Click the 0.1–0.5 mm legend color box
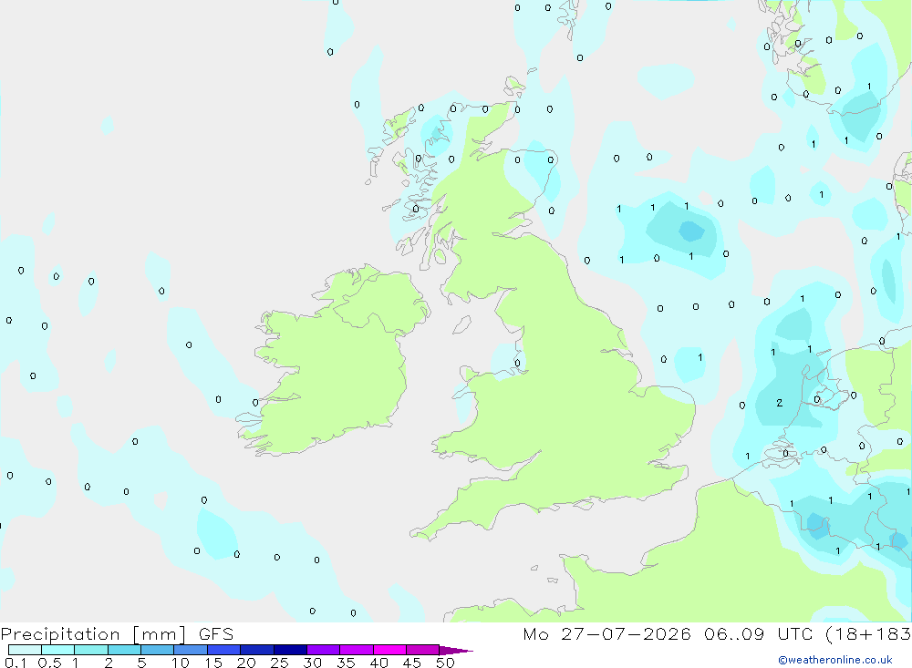Image resolution: width=912 pixels, height=668 pixels. click(x=25, y=650)
